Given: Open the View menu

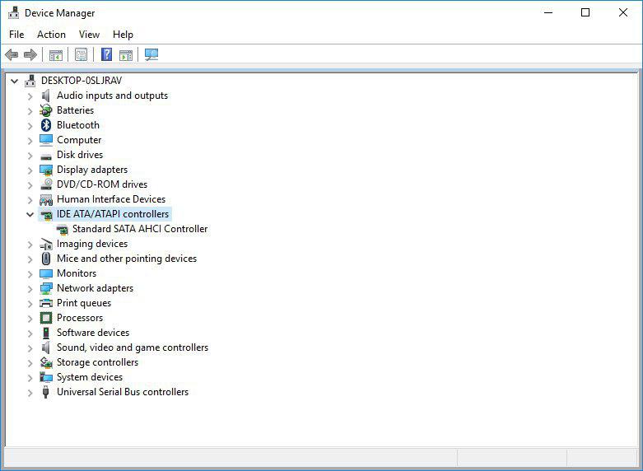Looking at the screenshot, I should coord(89,35).
